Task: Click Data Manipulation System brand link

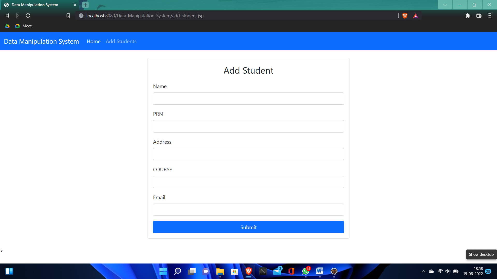Action: click(41, 41)
